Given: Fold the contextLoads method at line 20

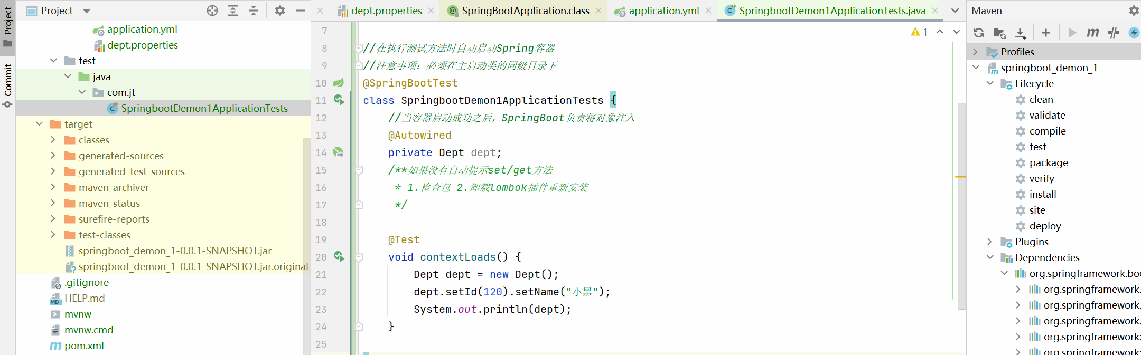Looking at the screenshot, I should pyautogui.click(x=359, y=258).
